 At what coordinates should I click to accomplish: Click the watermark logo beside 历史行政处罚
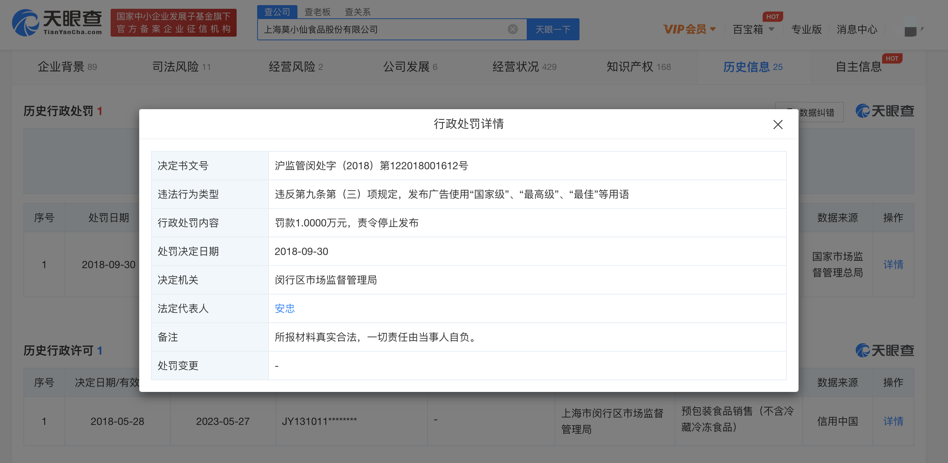pos(884,111)
